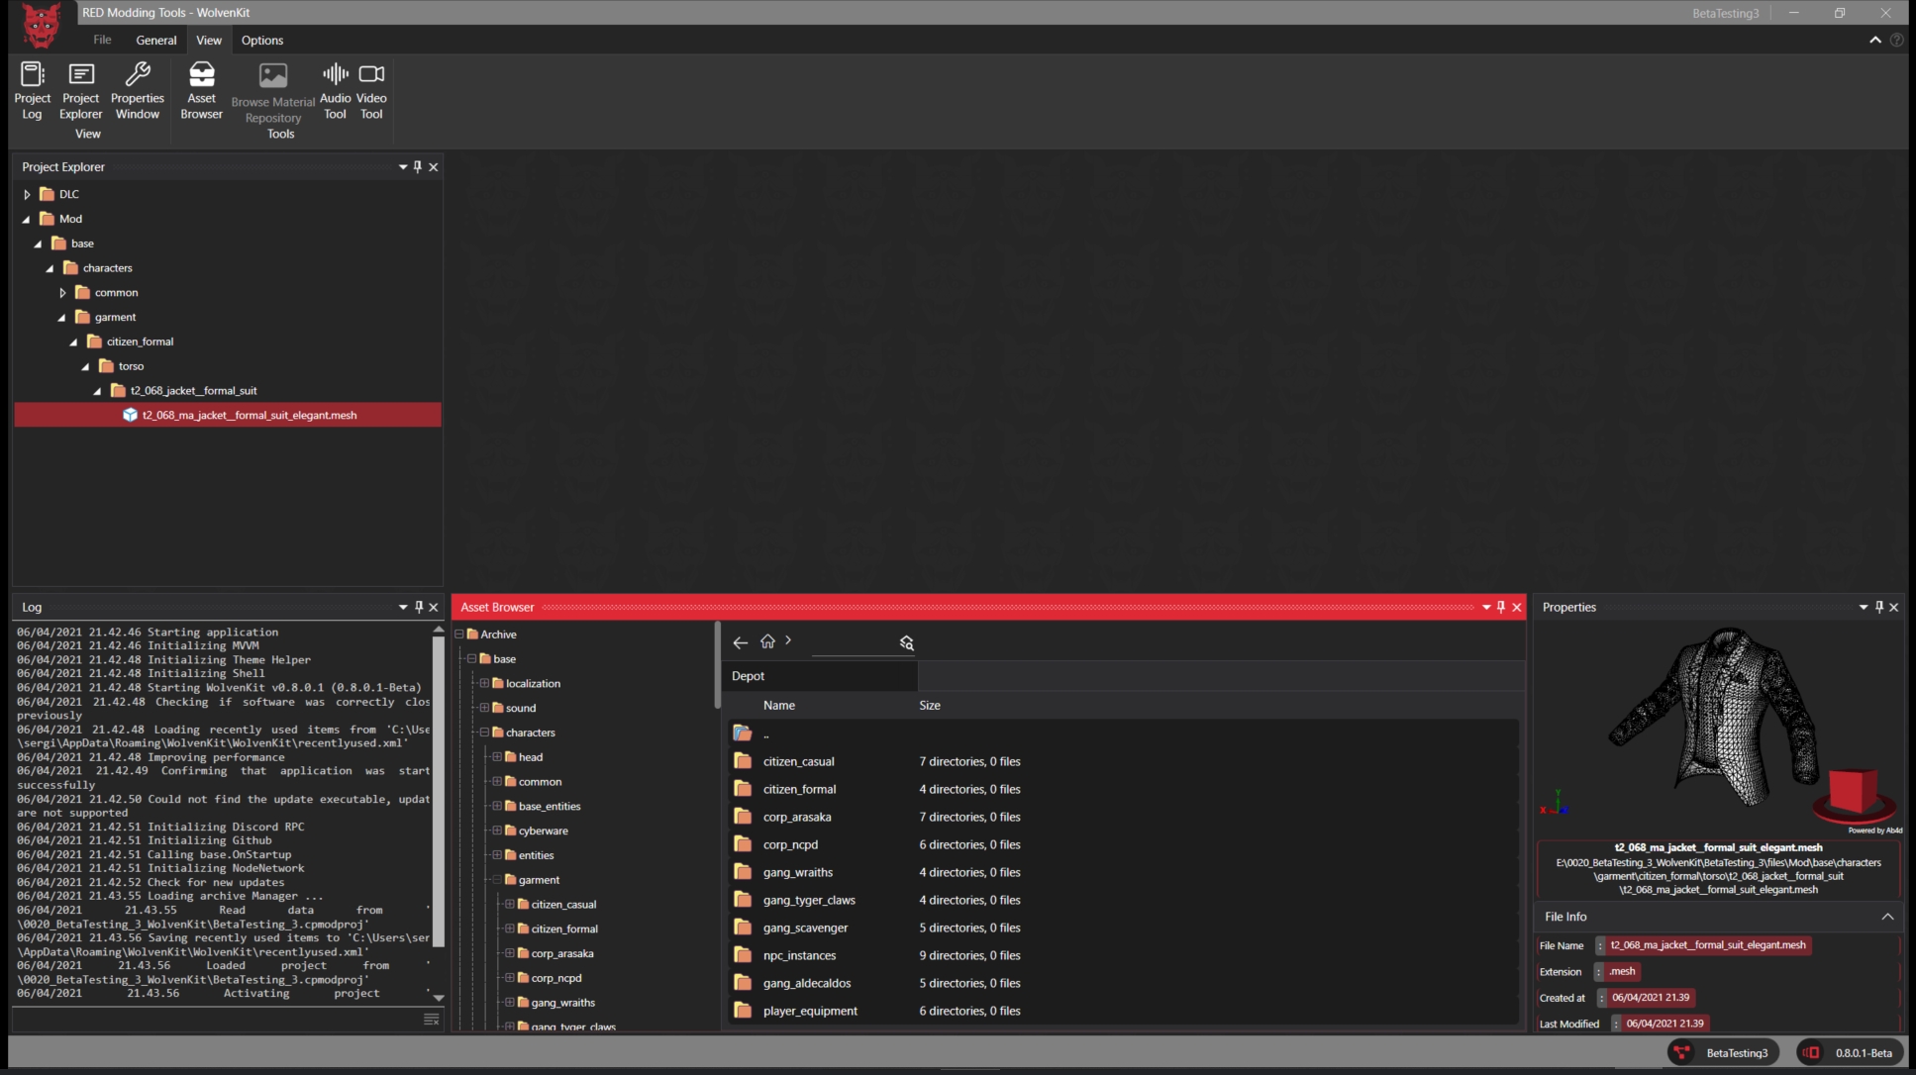Toggle auto-hide pin on Log panel
1916x1075 pixels.
[418, 607]
